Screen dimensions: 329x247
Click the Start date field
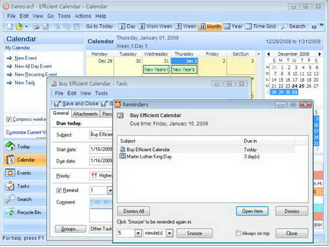coord(101,149)
